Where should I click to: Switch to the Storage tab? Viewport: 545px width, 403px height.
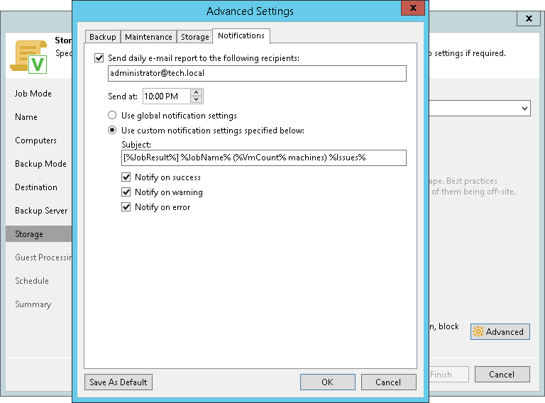point(194,37)
